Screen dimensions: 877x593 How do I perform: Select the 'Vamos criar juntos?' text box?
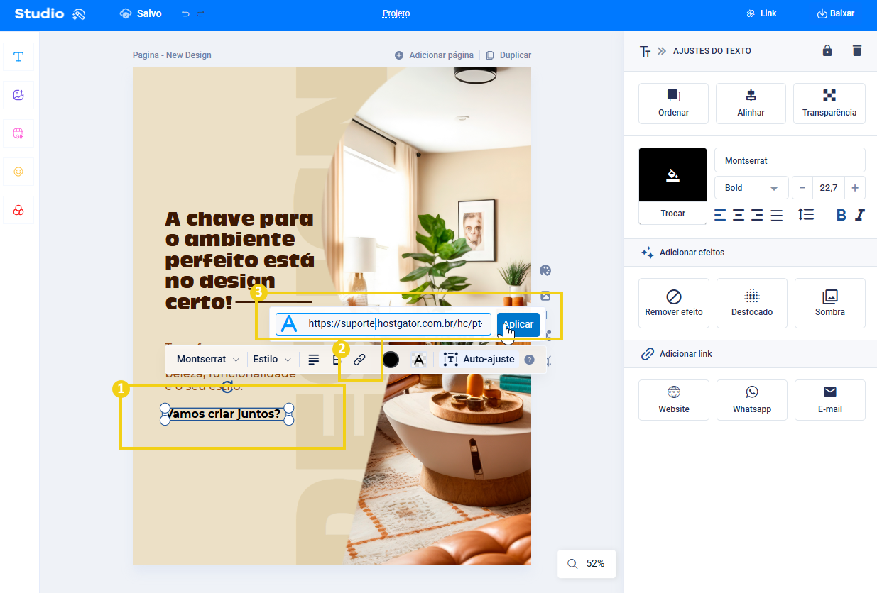[227, 414]
